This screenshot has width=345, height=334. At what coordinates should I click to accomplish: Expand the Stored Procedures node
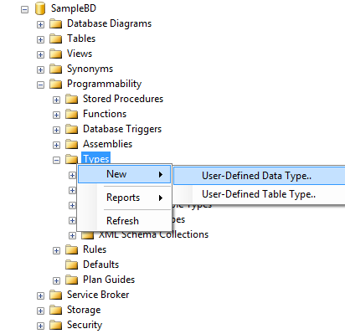click(56, 100)
